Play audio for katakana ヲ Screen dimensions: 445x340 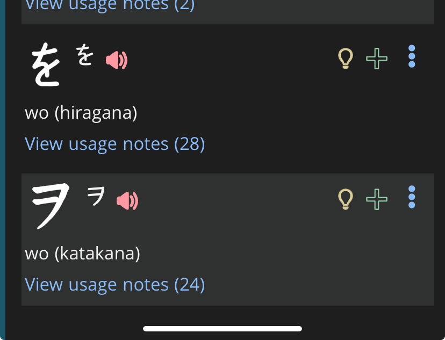point(127,201)
